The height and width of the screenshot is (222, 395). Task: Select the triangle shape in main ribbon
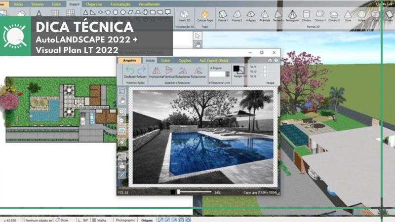[85, 12]
